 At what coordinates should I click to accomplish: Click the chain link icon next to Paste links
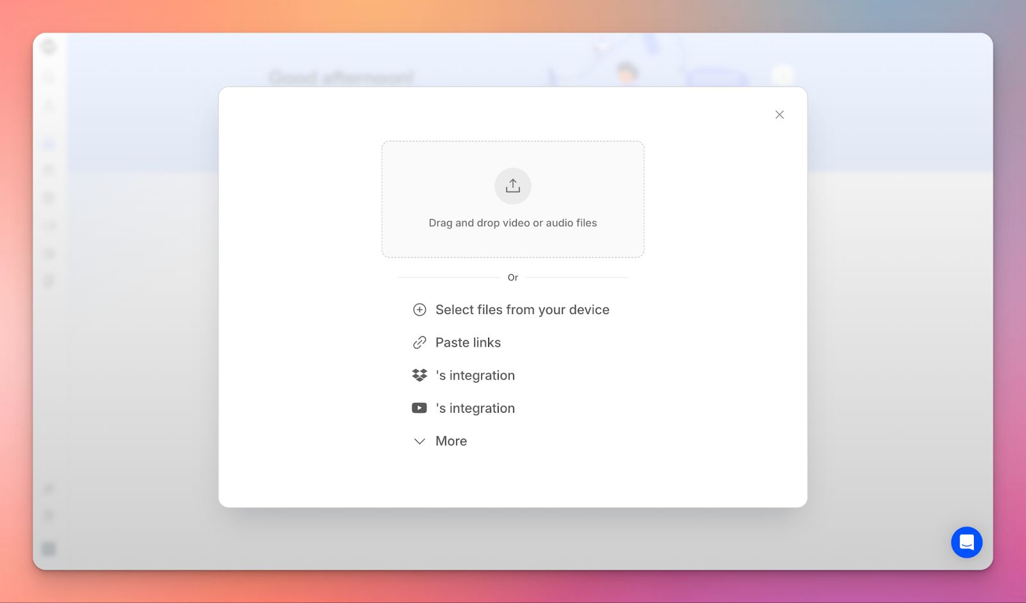(x=419, y=342)
